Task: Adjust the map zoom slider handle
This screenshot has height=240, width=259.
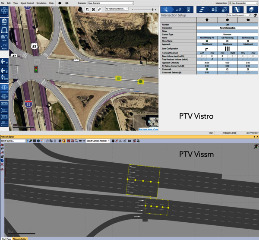Action: (153, 9)
